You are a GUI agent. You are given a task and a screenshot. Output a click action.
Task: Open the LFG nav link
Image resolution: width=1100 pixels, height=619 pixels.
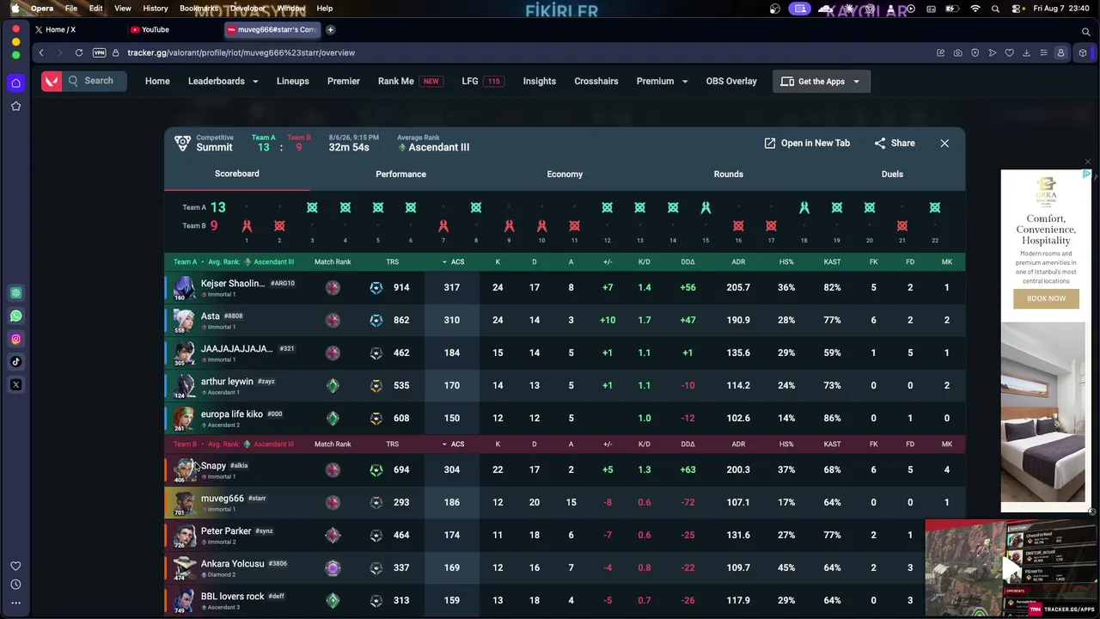pyautogui.click(x=481, y=81)
